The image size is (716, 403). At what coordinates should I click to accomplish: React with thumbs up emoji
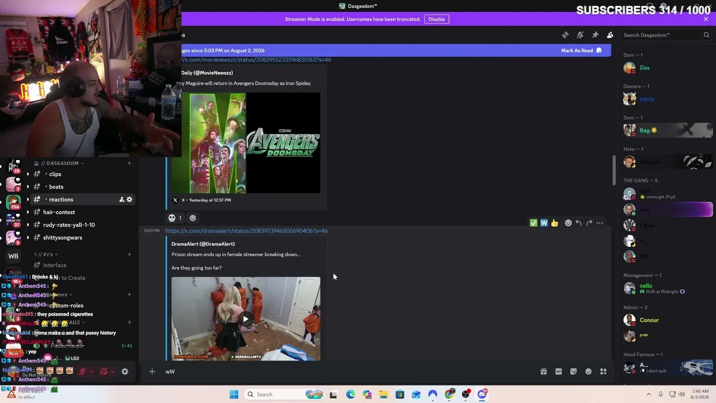pyautogui.click(x=554, y=223)
